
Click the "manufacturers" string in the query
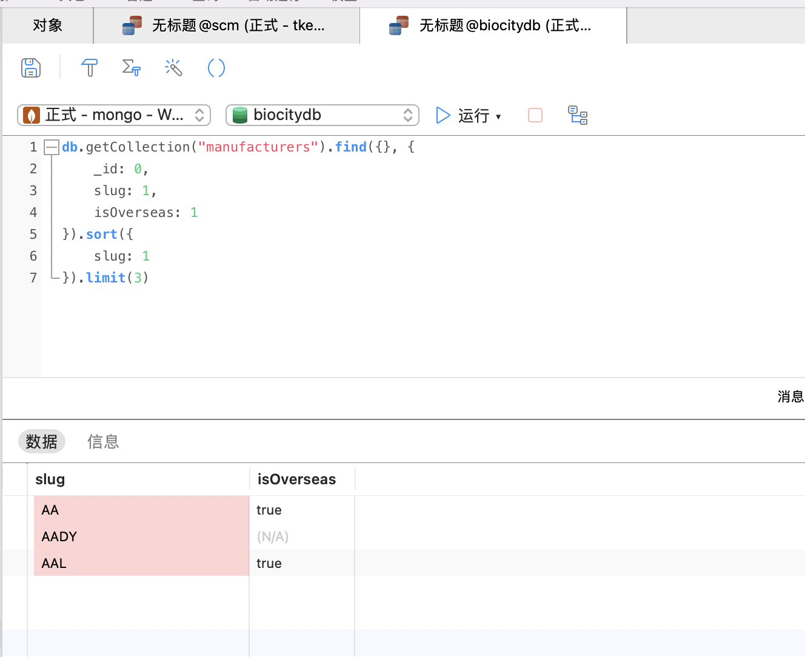pos(258,147)
